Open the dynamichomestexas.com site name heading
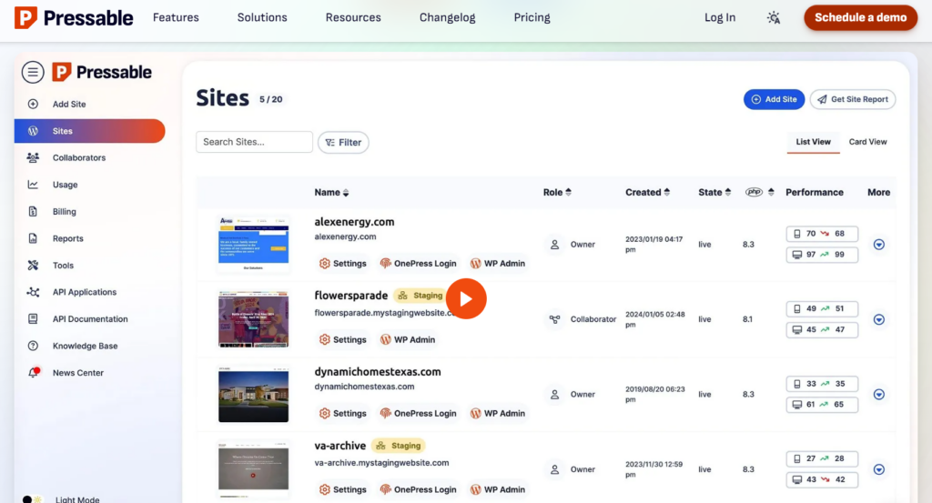 (x=378, y=372)
